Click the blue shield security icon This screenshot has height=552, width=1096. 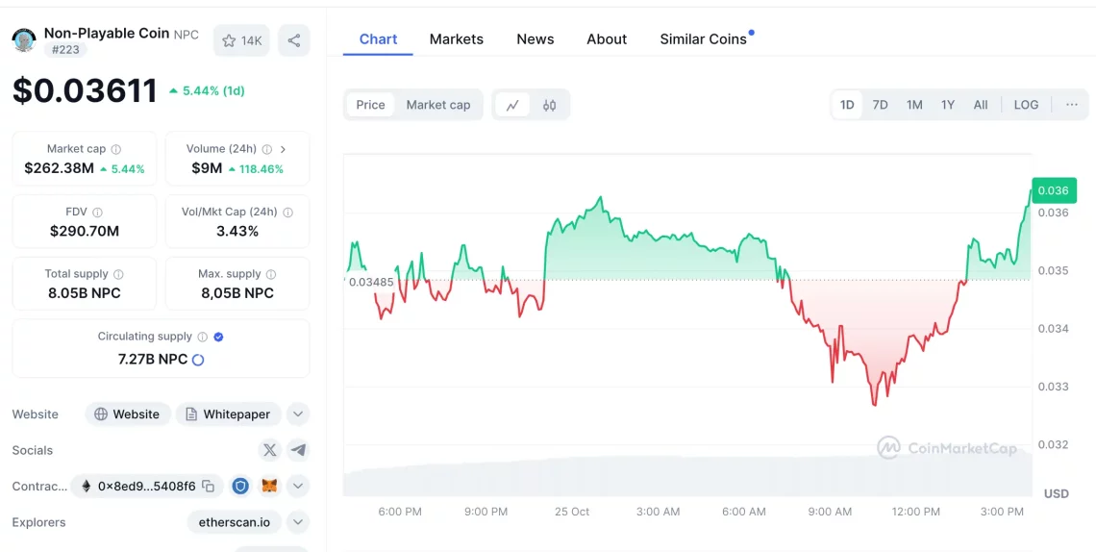[x=240, y=487]
